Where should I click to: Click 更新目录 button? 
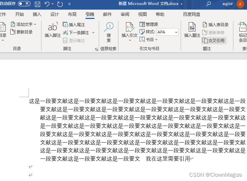(22, 32)
